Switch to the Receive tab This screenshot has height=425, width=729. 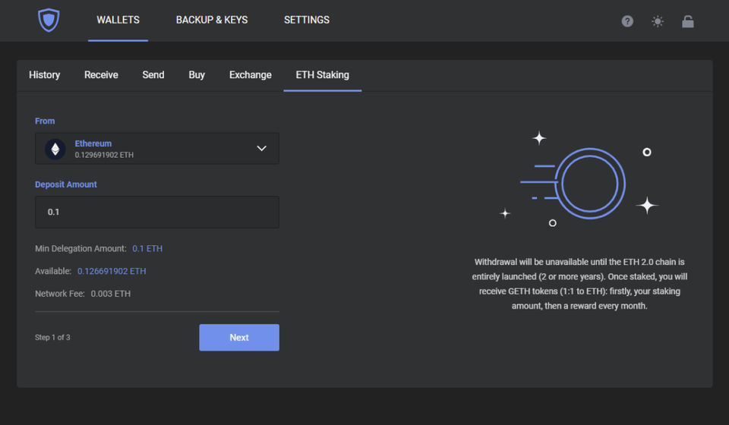101,75
